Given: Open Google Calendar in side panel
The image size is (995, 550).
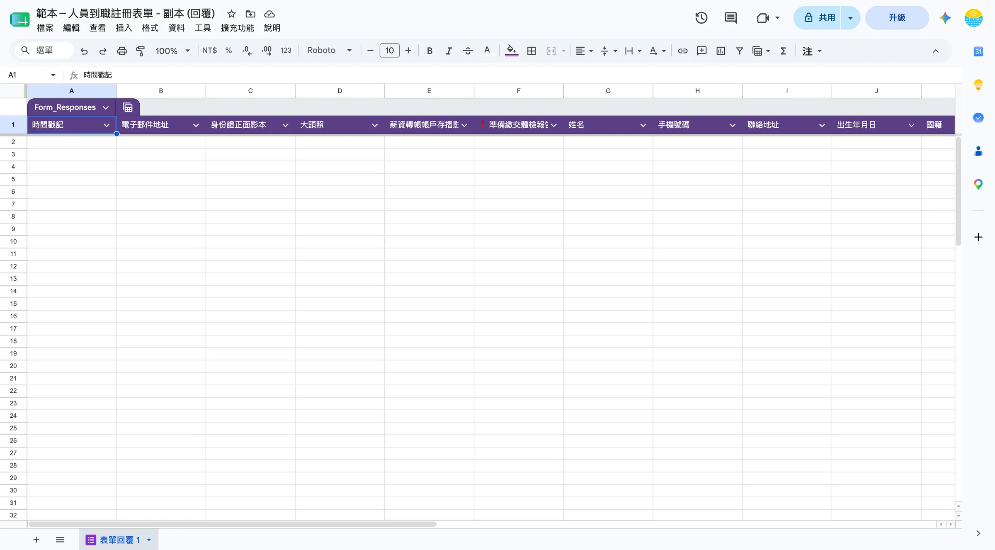Looking at the screenshot, I should [978, 51].
